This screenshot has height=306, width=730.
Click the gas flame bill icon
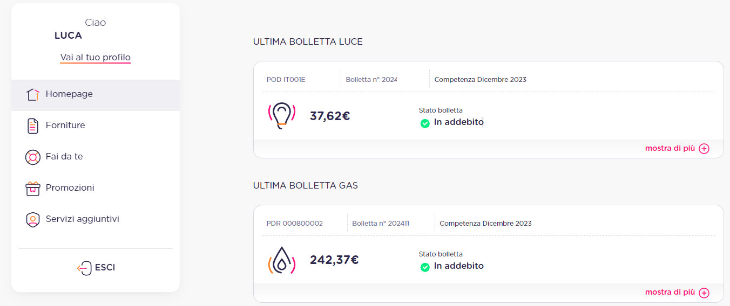point(281,260)
